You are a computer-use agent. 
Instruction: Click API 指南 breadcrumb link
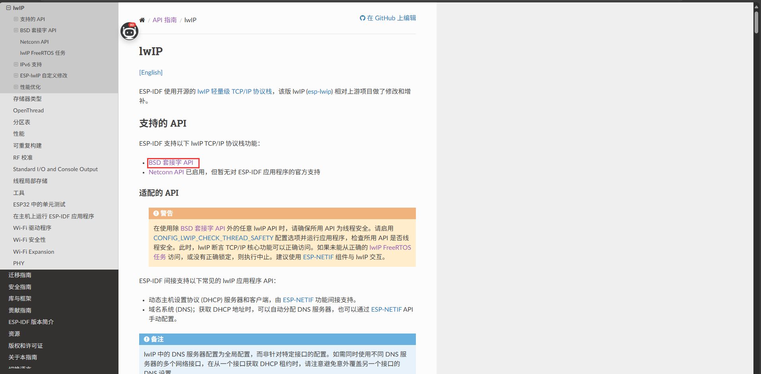tap(165, 20)
